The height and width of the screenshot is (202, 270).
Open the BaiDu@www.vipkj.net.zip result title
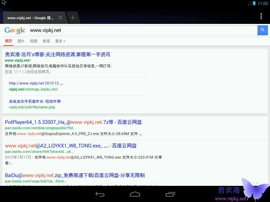[75, 175]
